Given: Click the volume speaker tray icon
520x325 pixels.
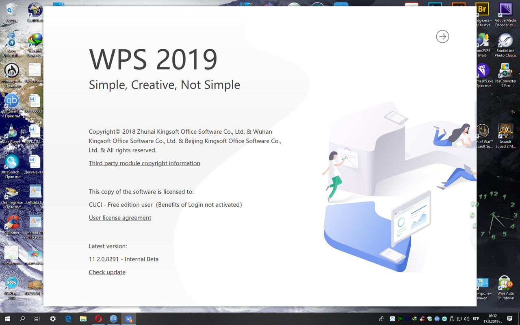Looking at the screenshot, I should click(x=466, y=319).
